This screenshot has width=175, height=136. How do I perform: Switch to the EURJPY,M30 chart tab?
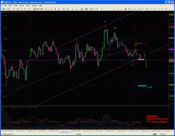coord(53,131)
